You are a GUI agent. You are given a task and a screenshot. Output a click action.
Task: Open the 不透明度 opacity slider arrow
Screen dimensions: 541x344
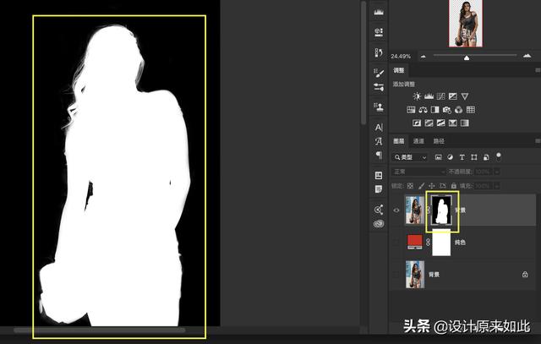pos(497,172)
